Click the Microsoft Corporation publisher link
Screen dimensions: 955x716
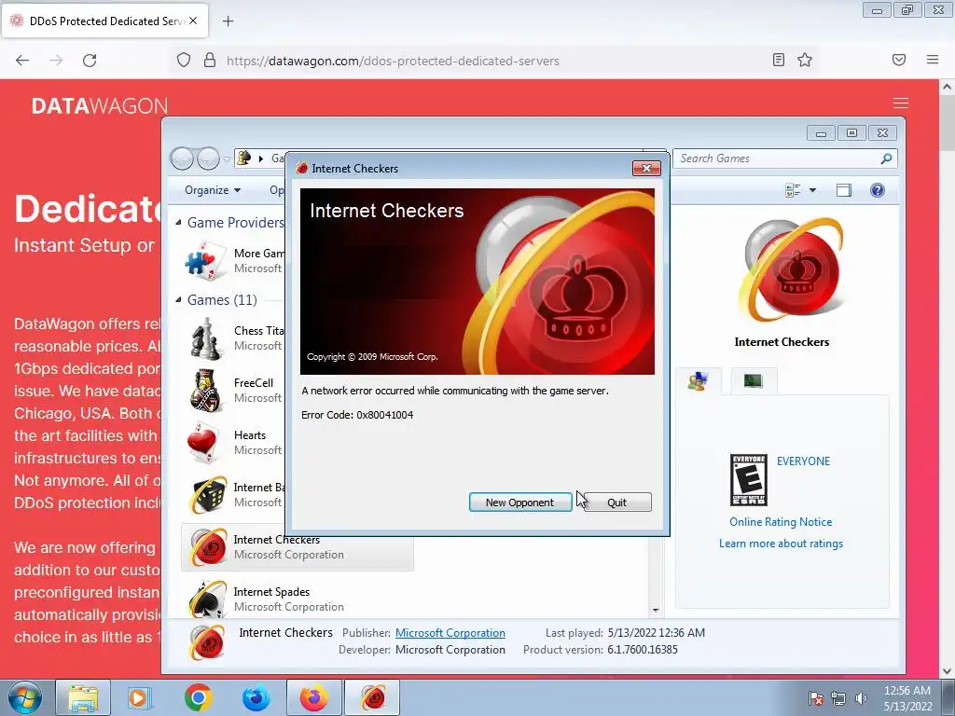pyautogui.click(x=450, y=633)
